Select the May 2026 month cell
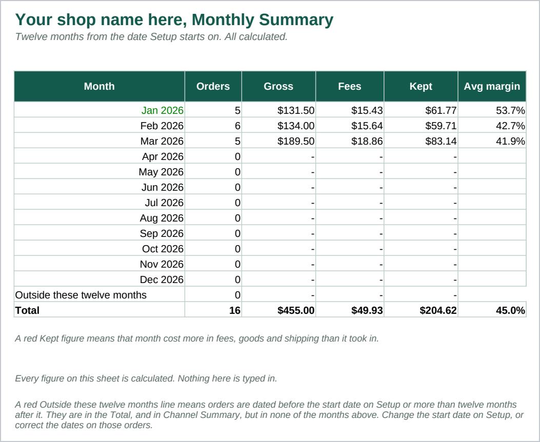 99,172
